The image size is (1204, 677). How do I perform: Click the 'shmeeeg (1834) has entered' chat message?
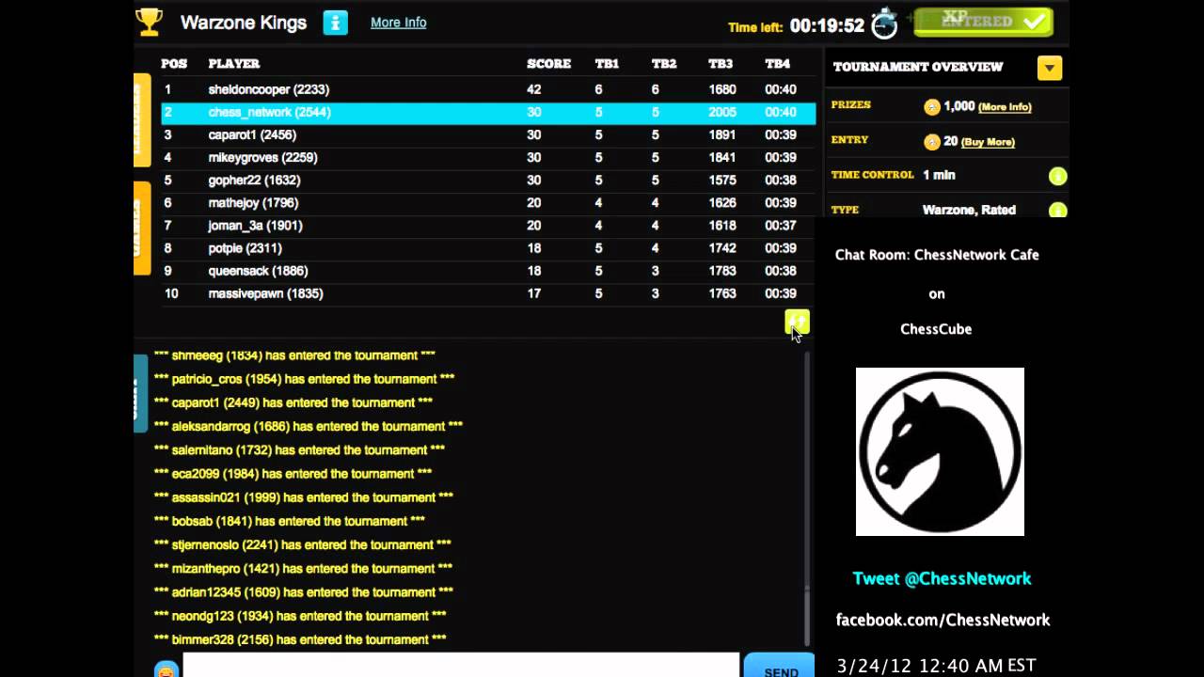[294, 355]
